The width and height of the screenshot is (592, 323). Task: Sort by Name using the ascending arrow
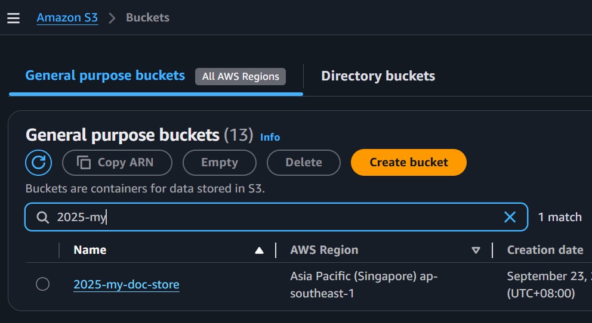[259, 251]
